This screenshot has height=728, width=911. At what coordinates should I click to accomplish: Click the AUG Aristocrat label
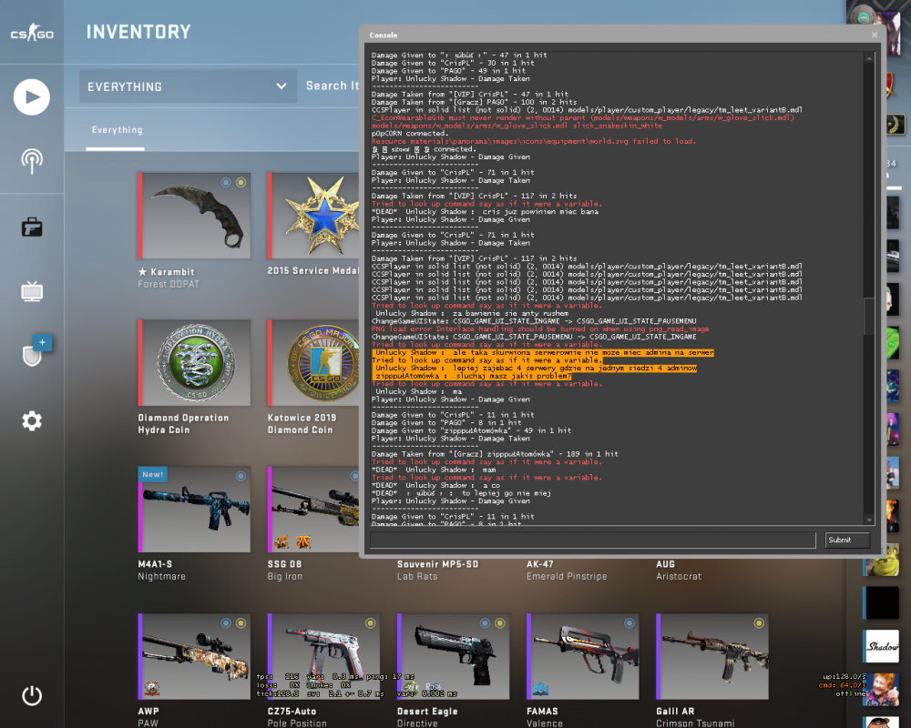pyautogui.click(x=679, y=570)
